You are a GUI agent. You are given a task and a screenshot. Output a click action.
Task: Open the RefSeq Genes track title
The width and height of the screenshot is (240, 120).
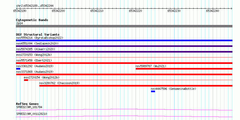[x=28, y=104]
